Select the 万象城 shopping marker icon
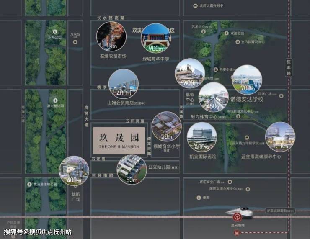This screenshot has height=239, width=310. tap(75, 42)
